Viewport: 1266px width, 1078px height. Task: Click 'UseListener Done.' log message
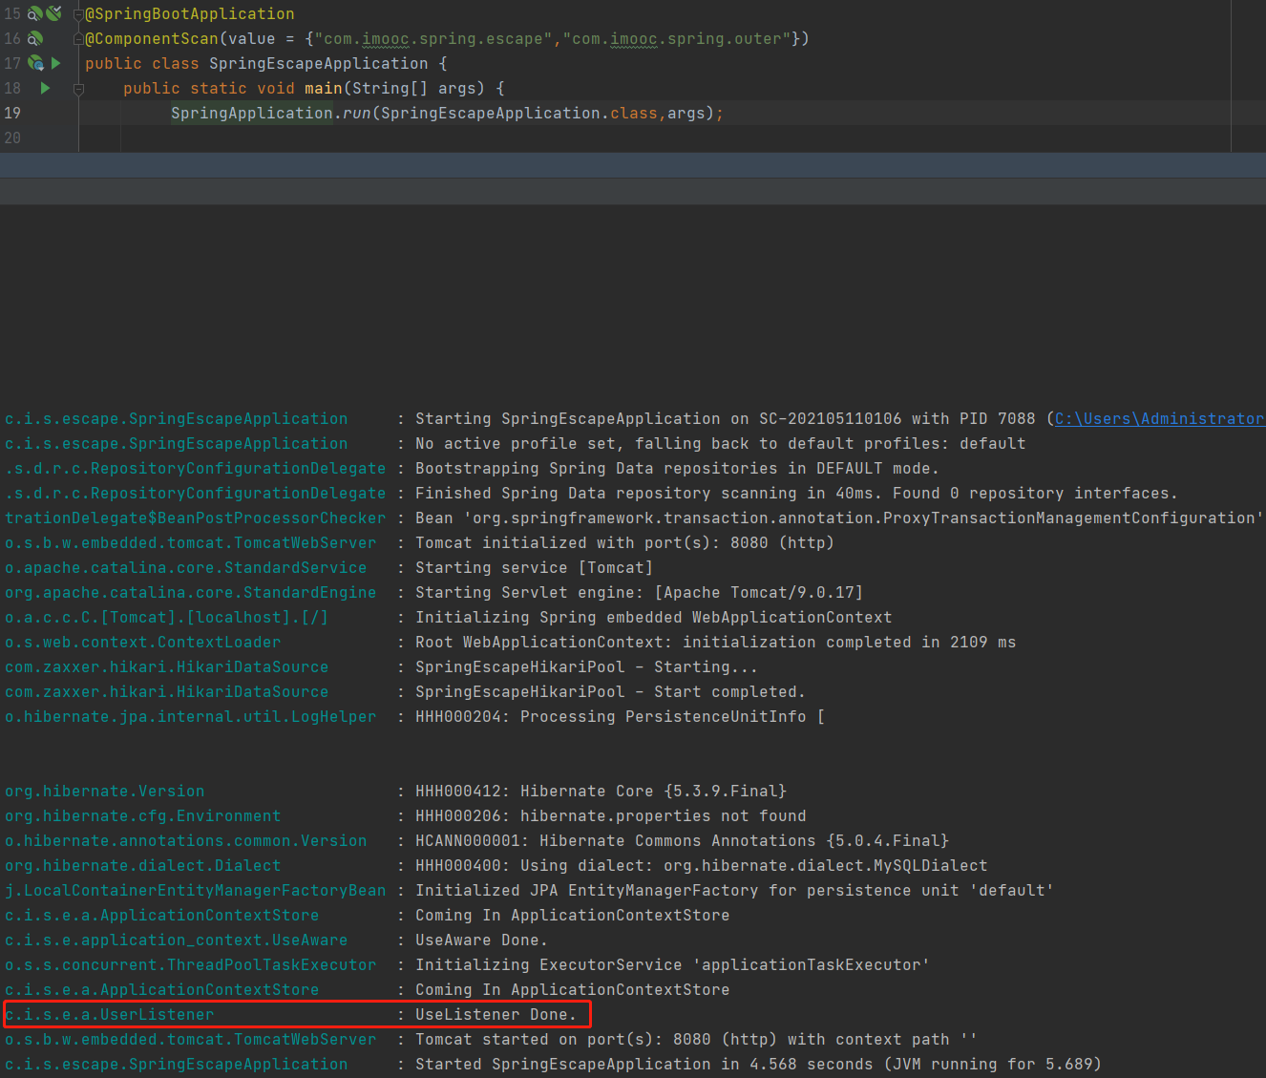point(496,1014)
